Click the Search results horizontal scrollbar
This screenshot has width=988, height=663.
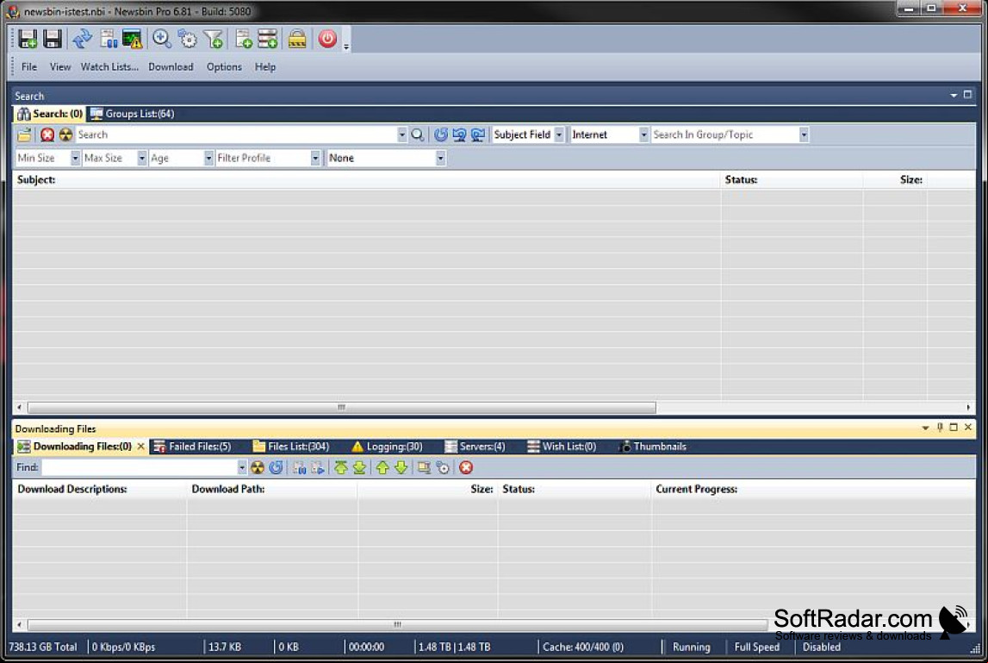pos(341,408)
